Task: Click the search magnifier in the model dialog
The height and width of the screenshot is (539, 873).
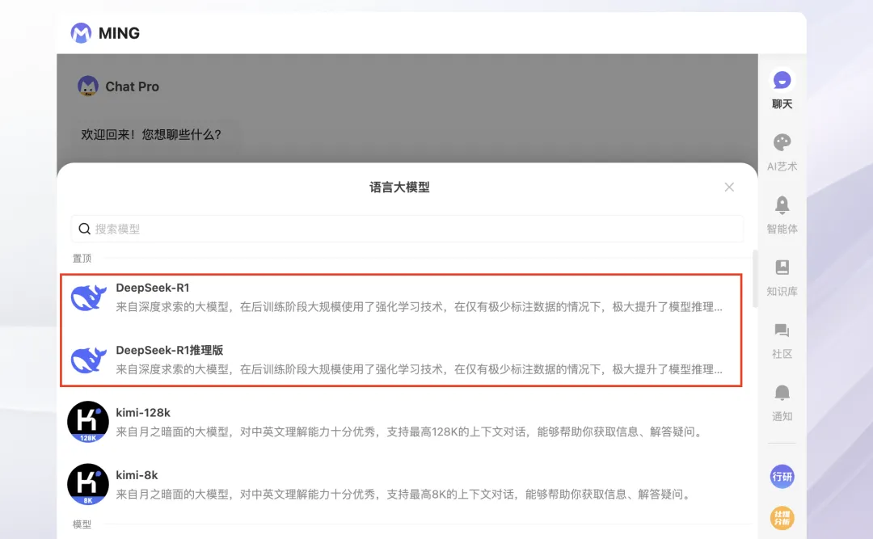Action: [x=85, y=229]
